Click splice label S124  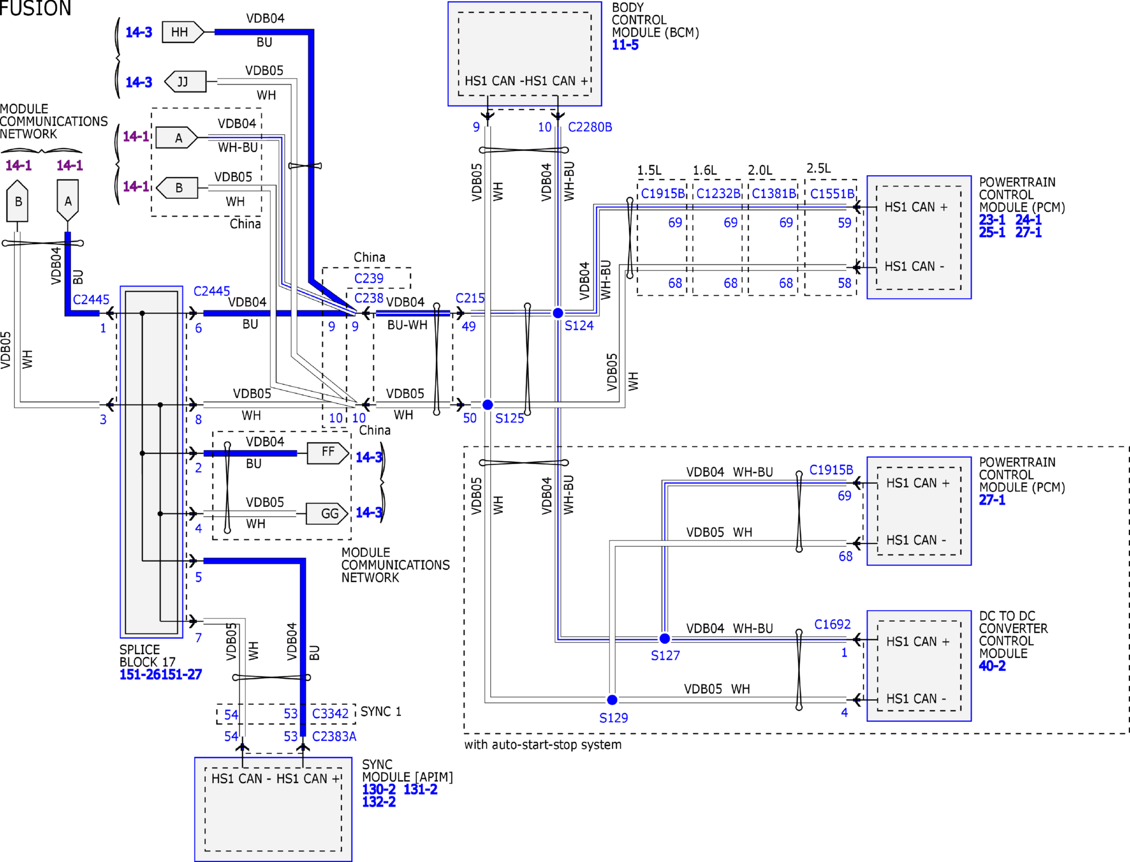579,326
